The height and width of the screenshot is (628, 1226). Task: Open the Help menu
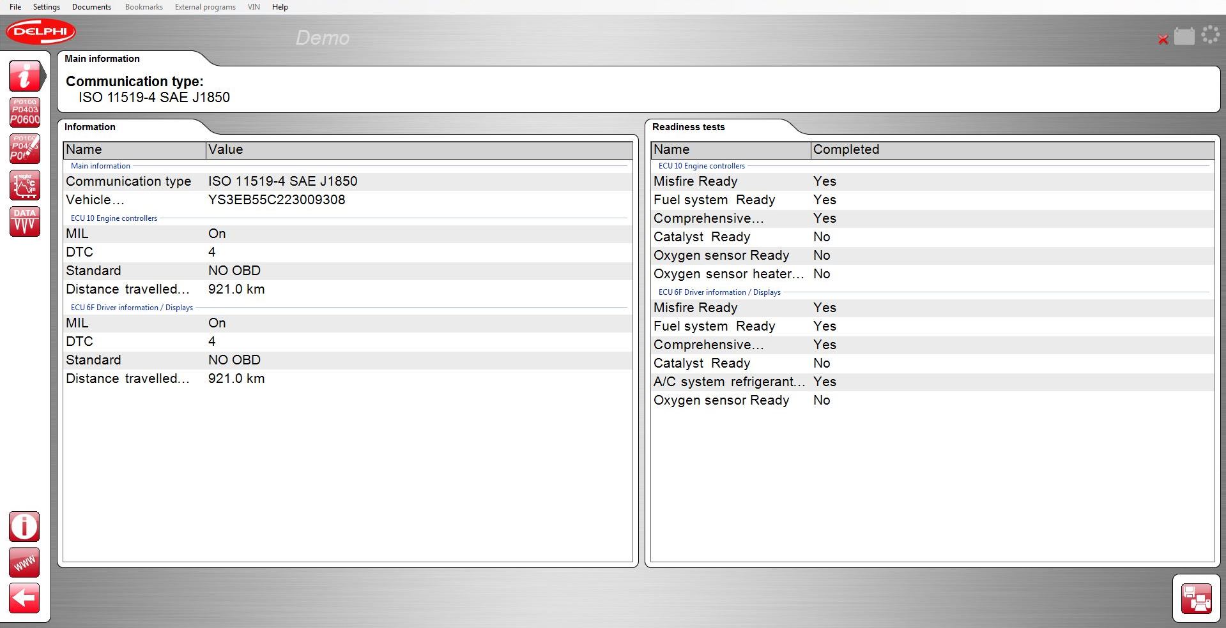(280, 7)
